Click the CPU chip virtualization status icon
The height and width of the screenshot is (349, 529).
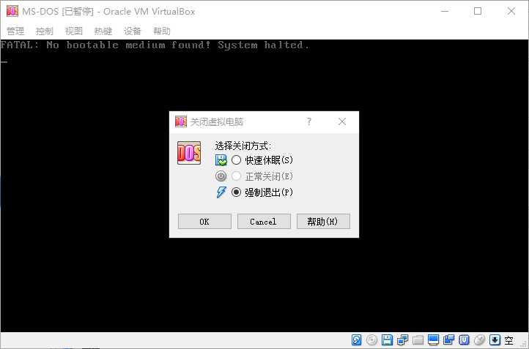point(465,340)
